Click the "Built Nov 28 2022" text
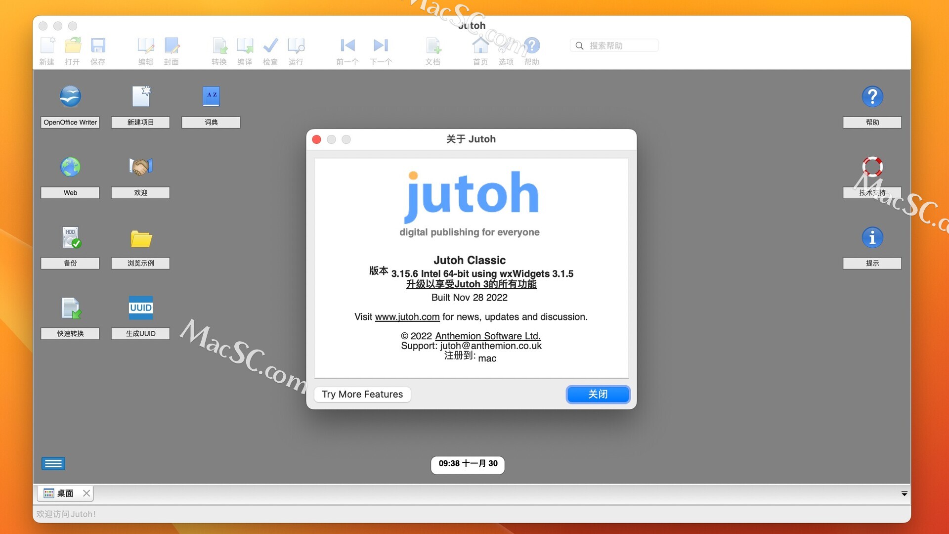The width and height of the screenshot is (949, 534). (x=470, y=298)
